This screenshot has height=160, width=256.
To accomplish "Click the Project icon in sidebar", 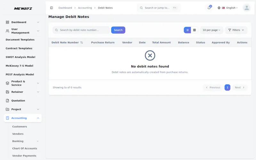I will pos(7,109).
